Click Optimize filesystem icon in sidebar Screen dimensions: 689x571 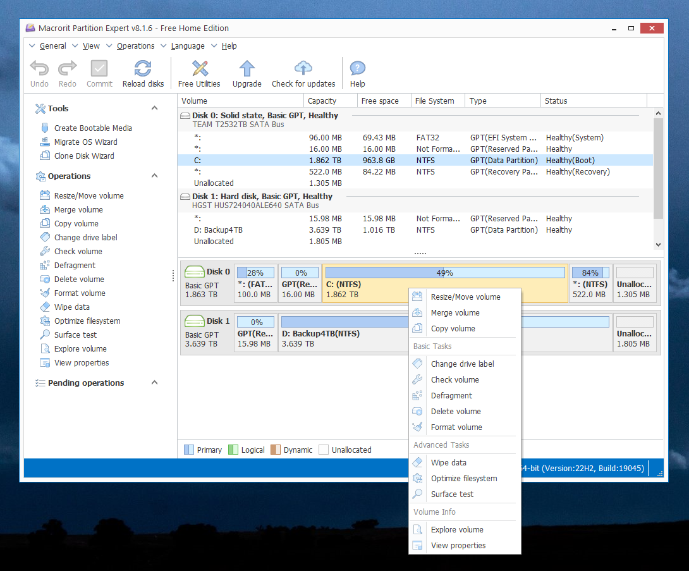44,321
